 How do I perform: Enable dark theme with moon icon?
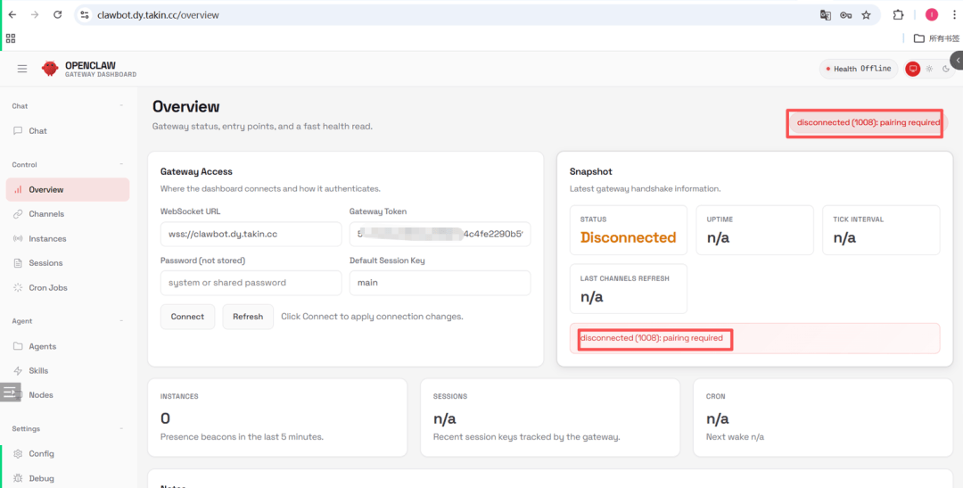click(x=946, y=69)
